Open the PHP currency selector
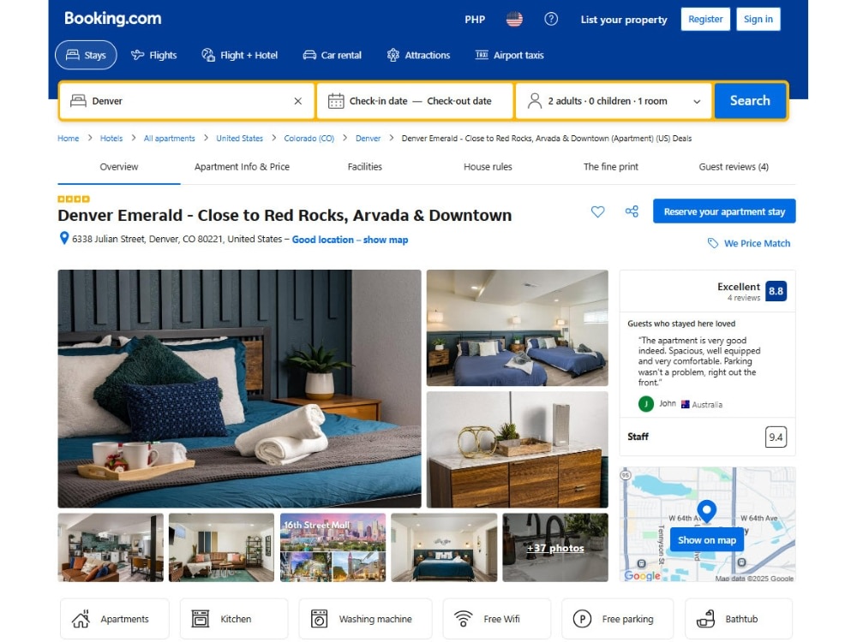The width and height of the screenshot is (857, 642). pyautogui.click(x=475, y=20)
